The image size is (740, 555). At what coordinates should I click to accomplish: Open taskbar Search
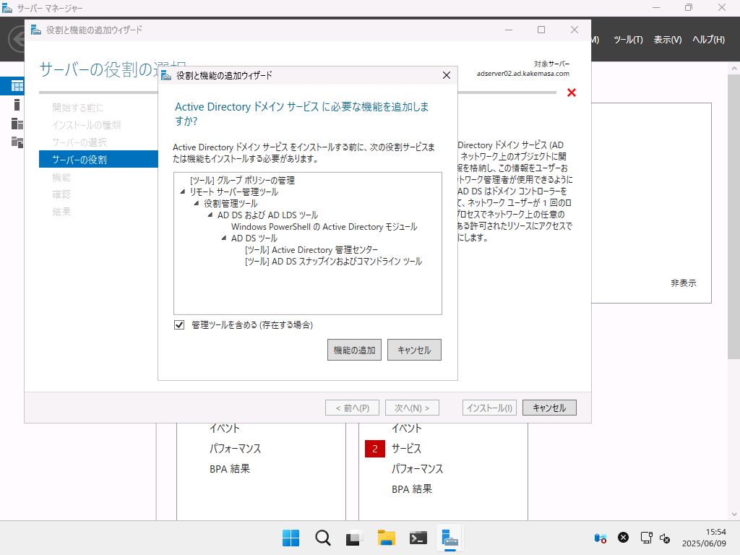pyautogui.click(x=323, y=538)
